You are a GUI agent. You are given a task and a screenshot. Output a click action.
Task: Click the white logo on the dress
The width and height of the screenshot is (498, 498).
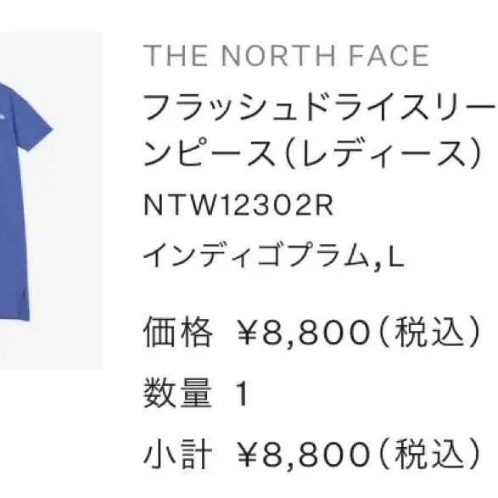[3, 118]
